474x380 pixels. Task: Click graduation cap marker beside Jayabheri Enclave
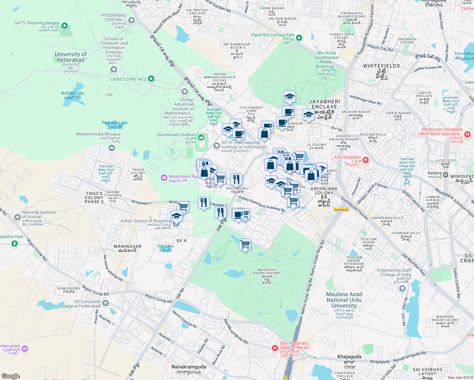pyautogui.click(x=308, y=115)
